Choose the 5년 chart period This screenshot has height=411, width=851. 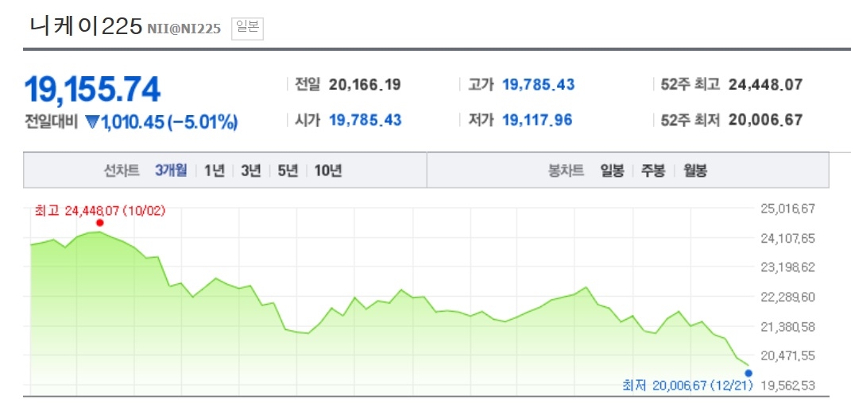tap(287, 170)
